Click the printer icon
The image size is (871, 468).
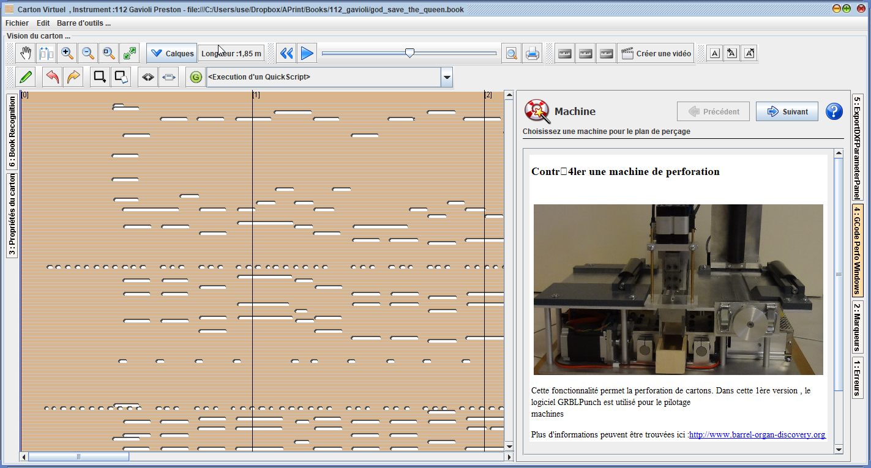point(532,53)
